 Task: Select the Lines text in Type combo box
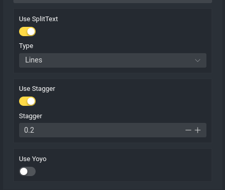(x=34, y=60)
